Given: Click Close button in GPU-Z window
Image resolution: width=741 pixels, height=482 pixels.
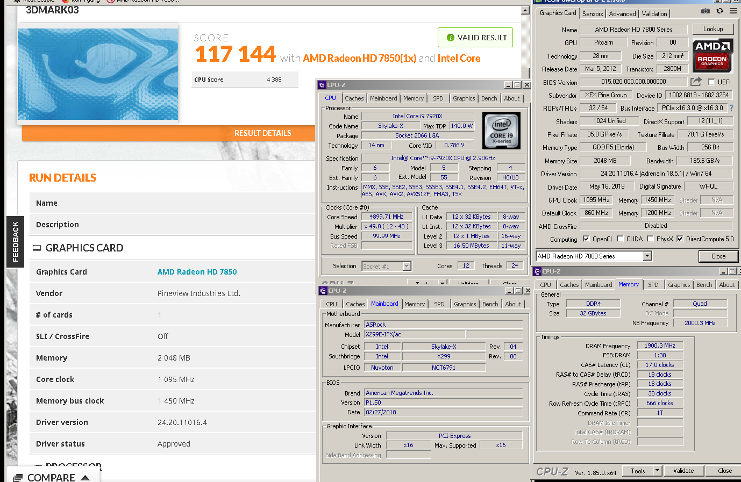Looking at the screenshot, I should coord(718,256).
